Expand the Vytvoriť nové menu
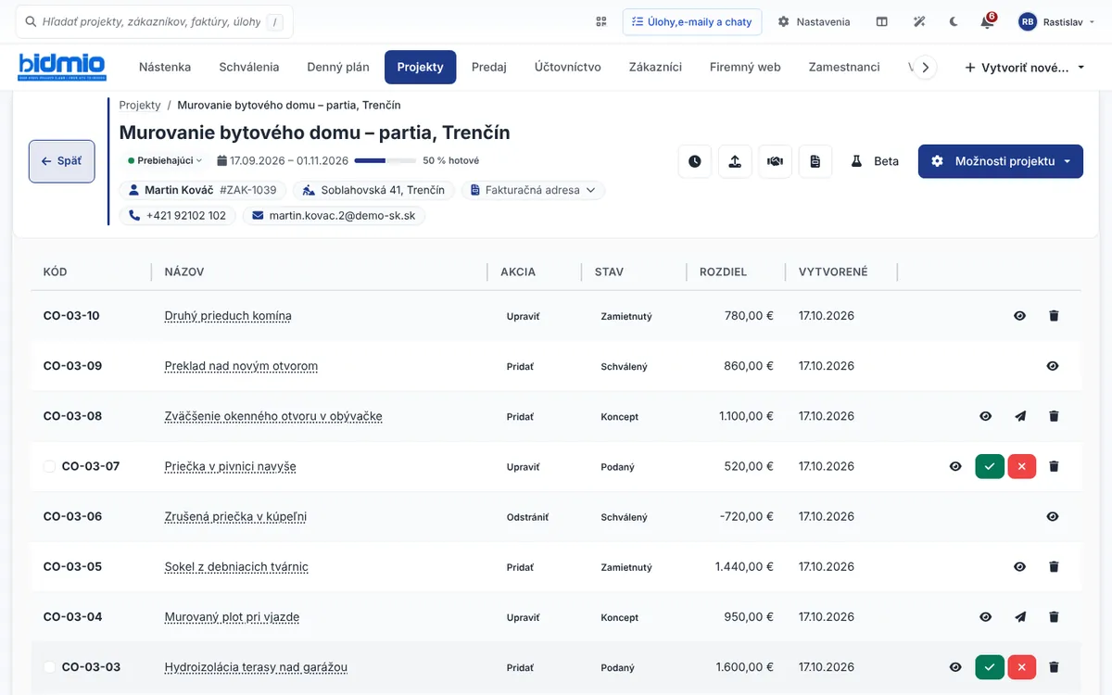 pyautogui.click(x=1025, y=67)
